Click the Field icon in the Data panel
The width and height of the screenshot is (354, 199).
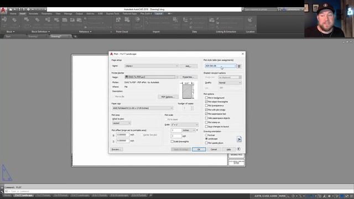coord(185,20)
